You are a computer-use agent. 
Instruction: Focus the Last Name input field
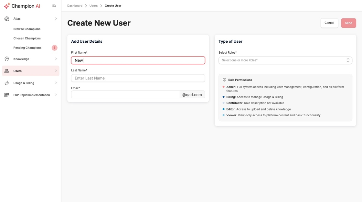pyautogui.click(x=138, y=78)
